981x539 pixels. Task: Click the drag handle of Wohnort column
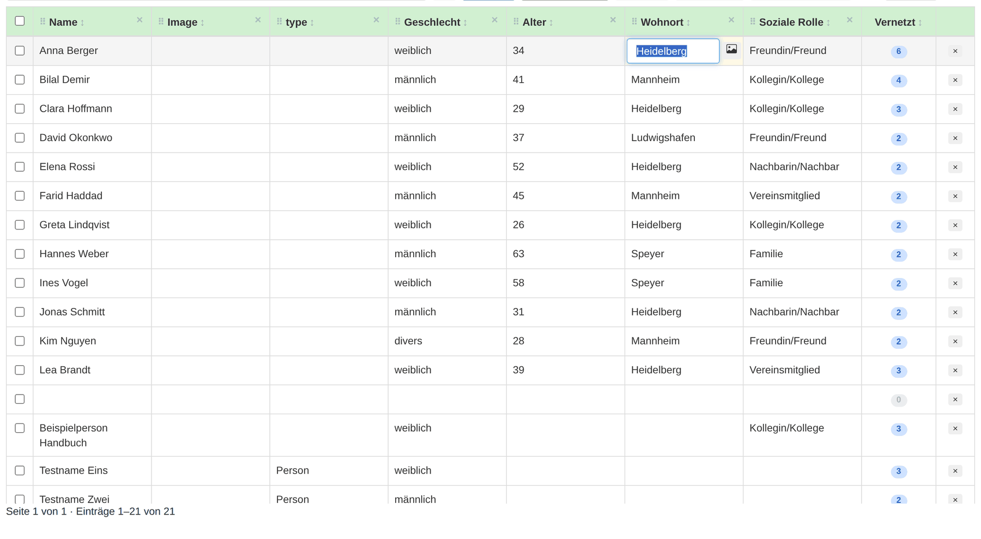(x=634, y=22)
